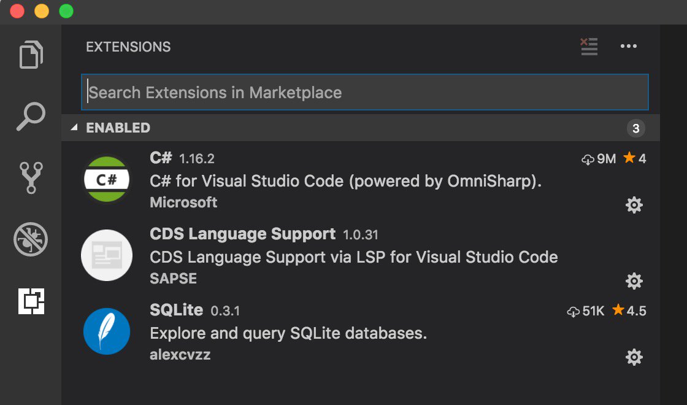Screen dimensions: 687x405
Task: Click version 1.0.31 label
Action: (360, 235)
